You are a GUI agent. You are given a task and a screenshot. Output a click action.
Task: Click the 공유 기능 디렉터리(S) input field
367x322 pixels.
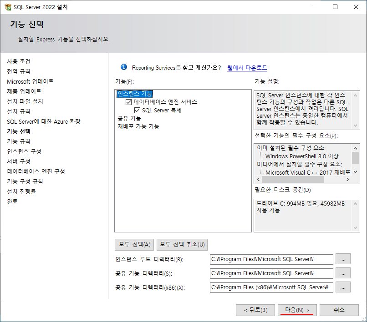[x=271, y=273]
